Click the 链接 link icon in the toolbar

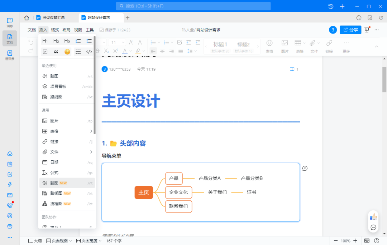coord(329,45)
